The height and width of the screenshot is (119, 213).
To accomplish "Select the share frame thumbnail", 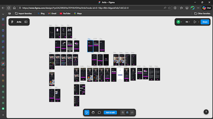I will 64,60.
